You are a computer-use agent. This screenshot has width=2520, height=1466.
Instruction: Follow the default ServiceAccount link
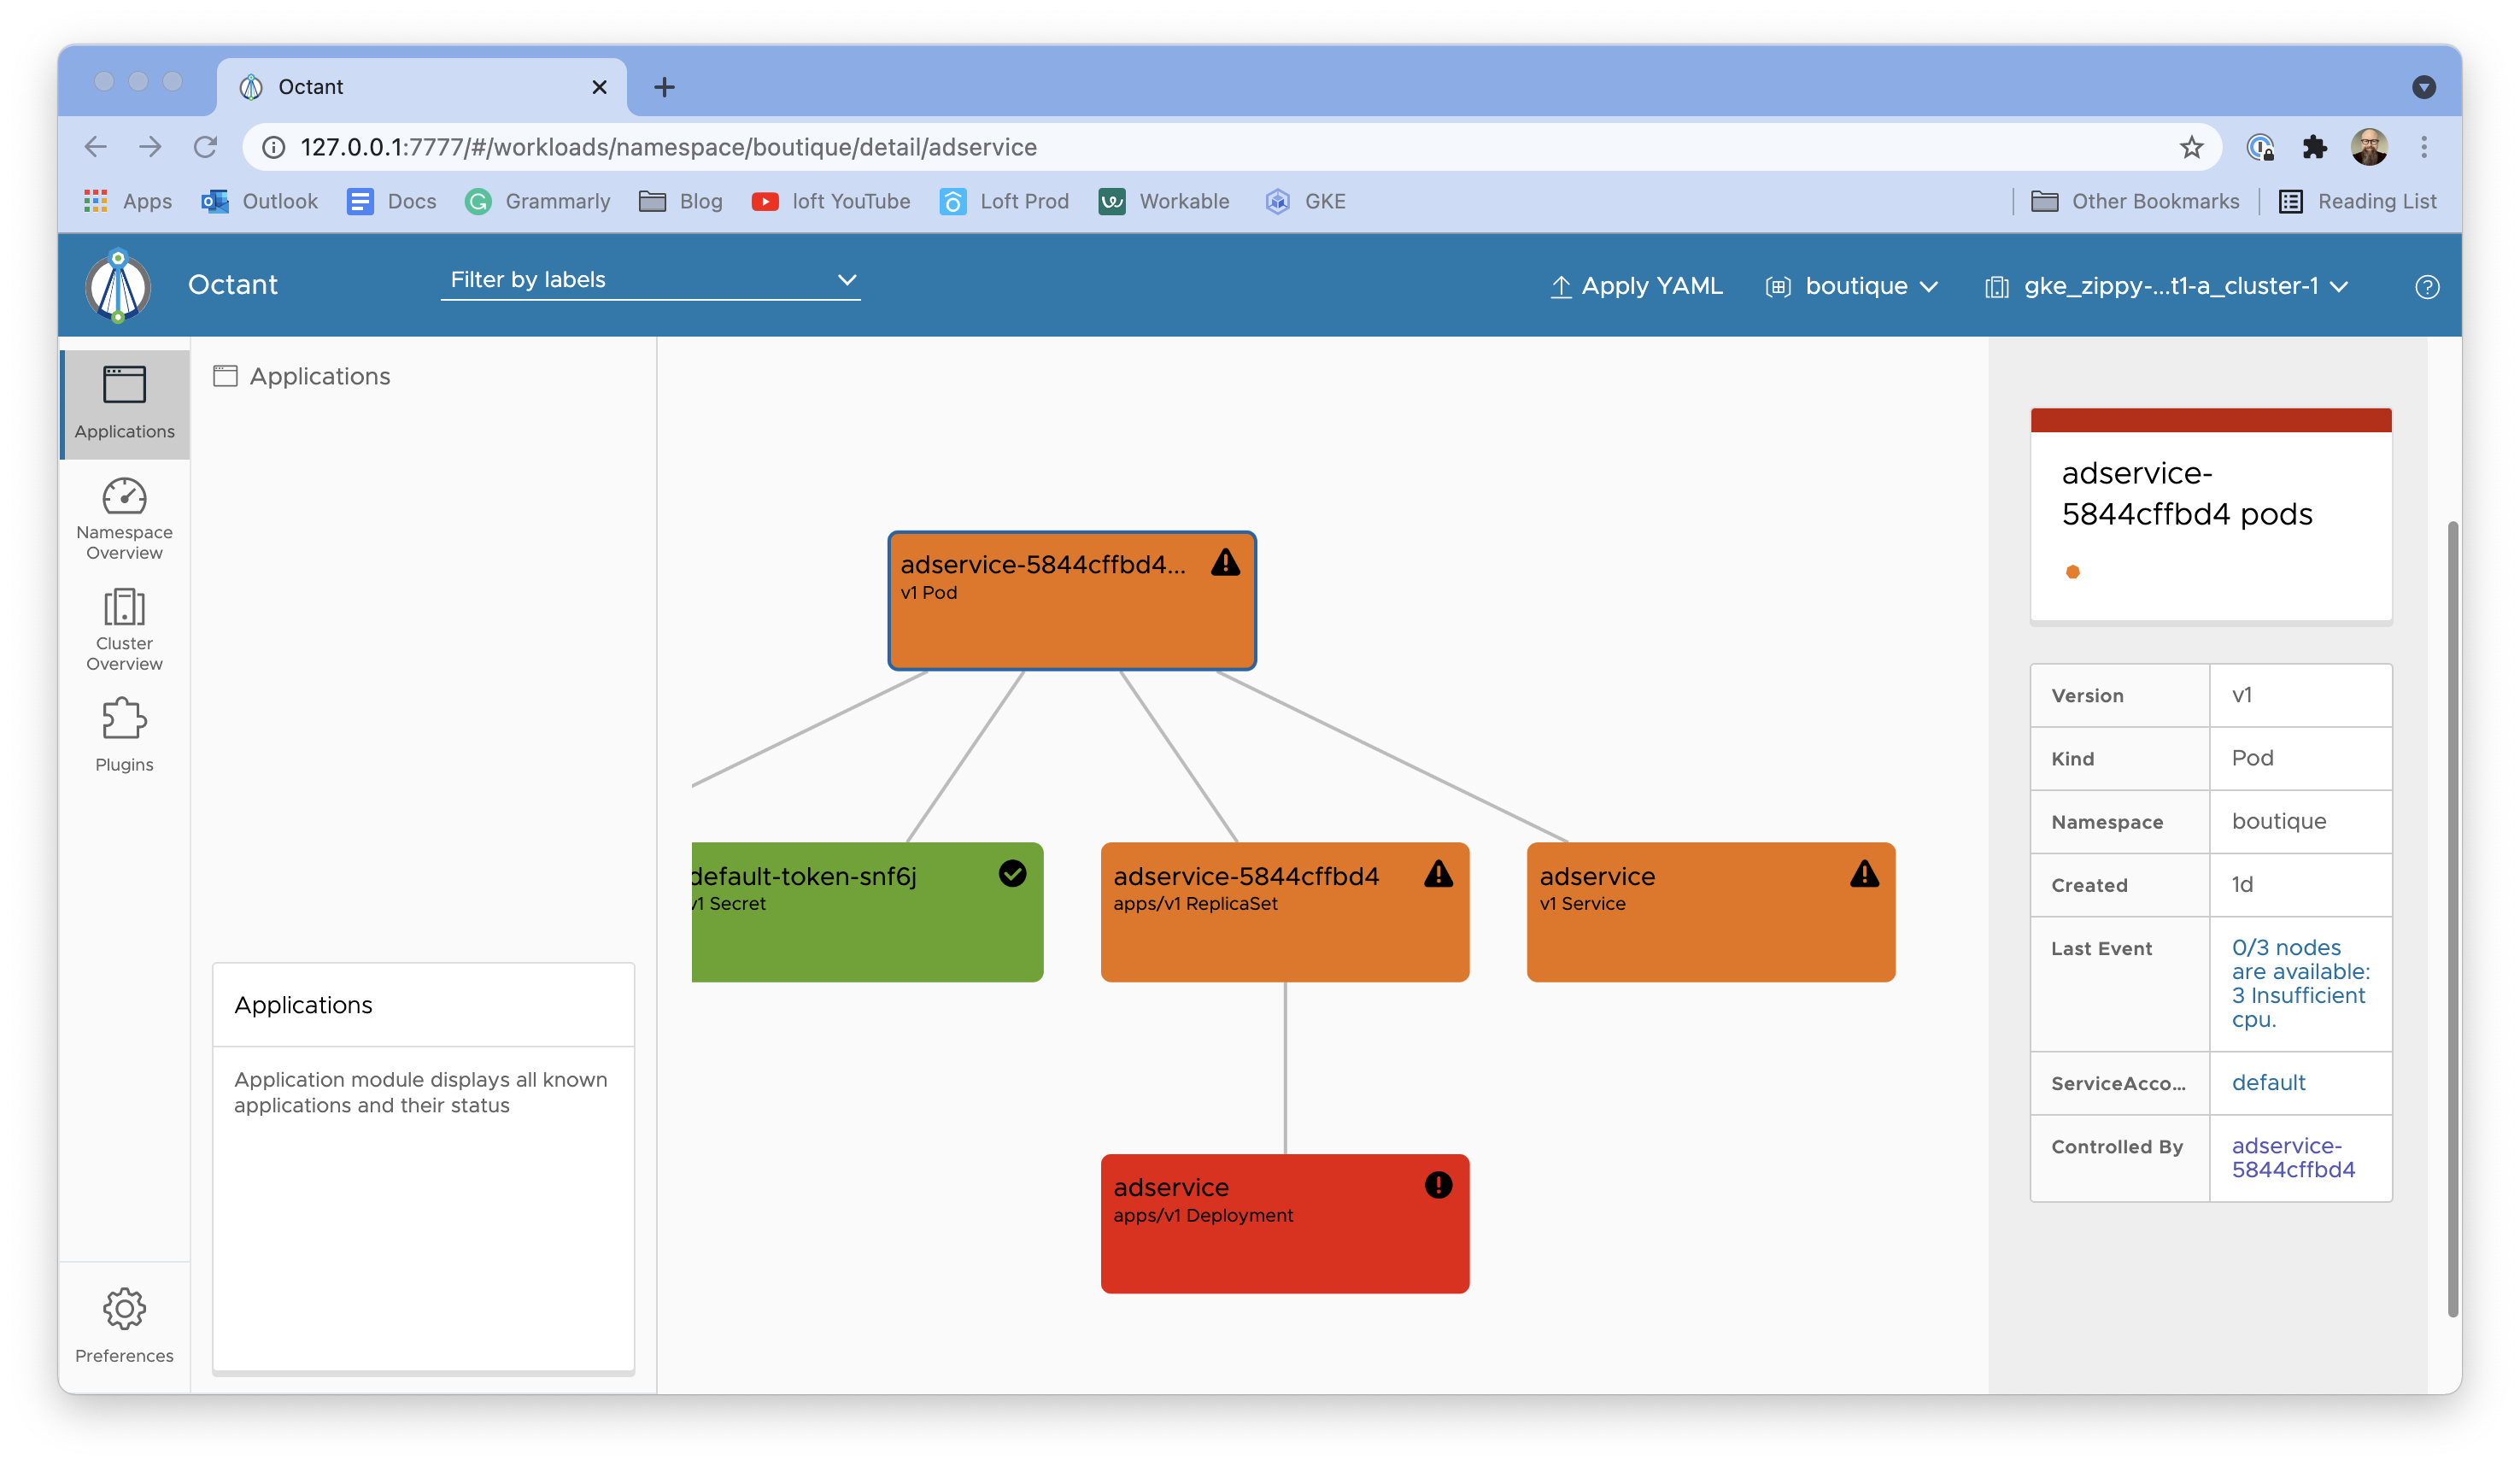pos(2267,1082)
